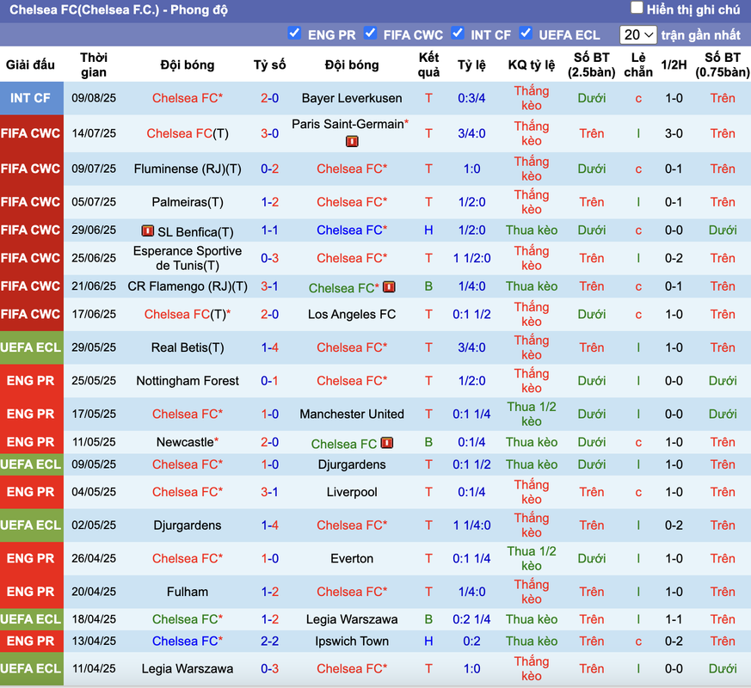This screenshot has width=751, height=688.
Task: Open the 20 recent matches dropdown
Action: pos(638,35)
